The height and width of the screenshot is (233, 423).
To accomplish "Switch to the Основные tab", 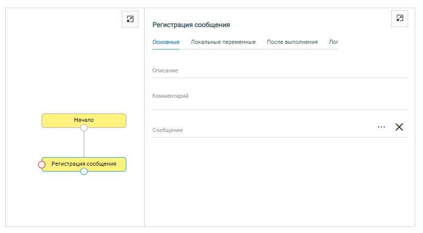I will point(166,42).
